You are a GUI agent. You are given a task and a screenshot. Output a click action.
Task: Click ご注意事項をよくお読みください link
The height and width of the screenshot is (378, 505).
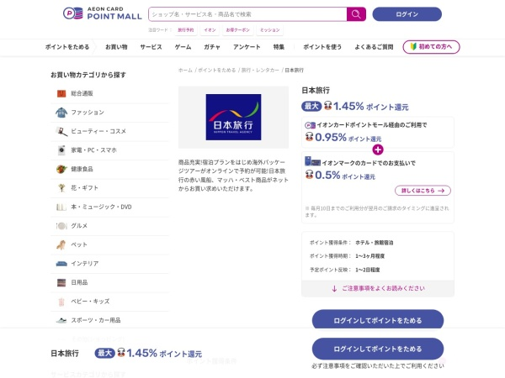point(383,288)
